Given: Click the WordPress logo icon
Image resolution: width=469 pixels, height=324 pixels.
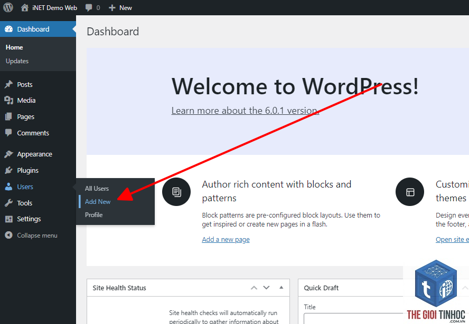Looking at the screenshot, I should click(x=8, y=7).
